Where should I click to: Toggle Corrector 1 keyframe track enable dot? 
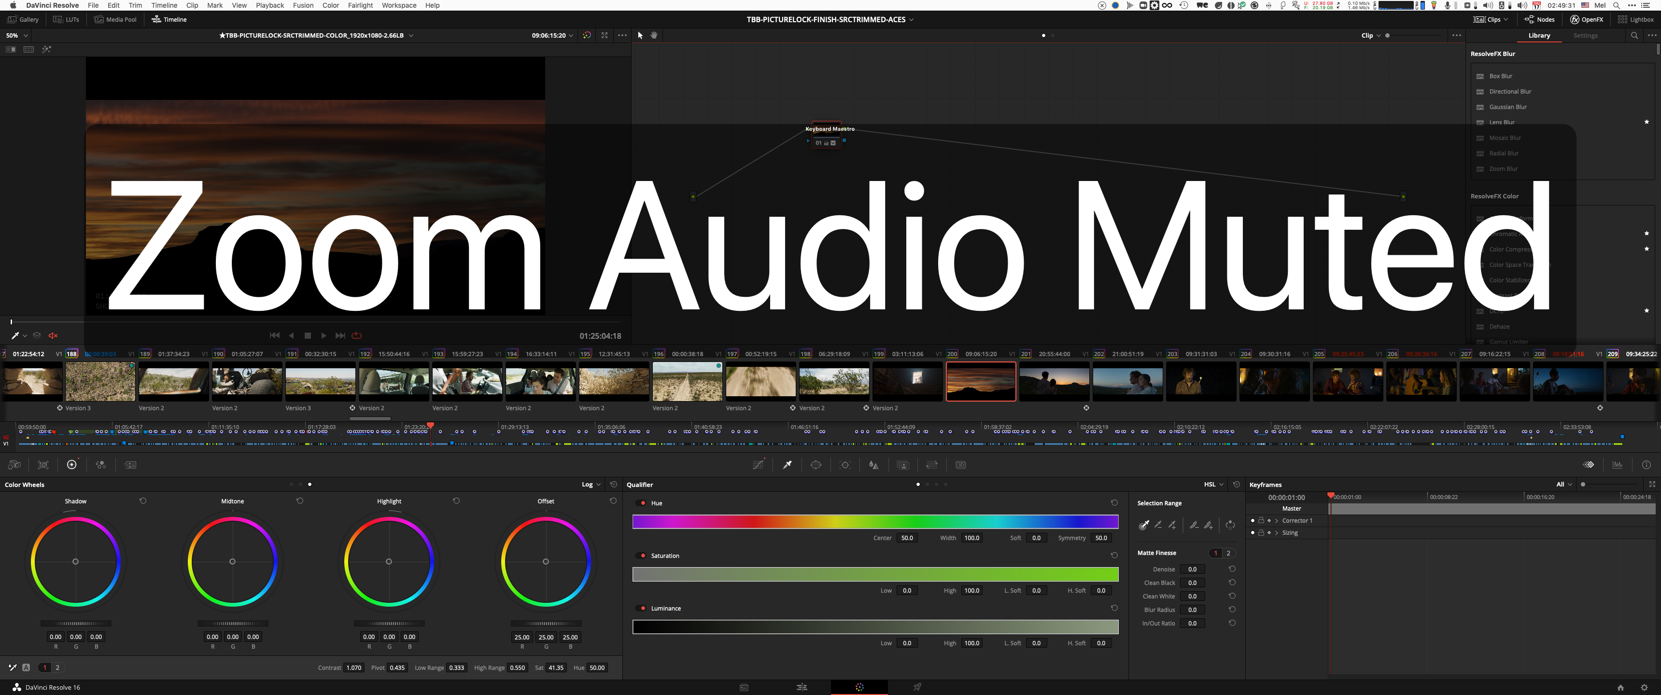pos(1253,520)
